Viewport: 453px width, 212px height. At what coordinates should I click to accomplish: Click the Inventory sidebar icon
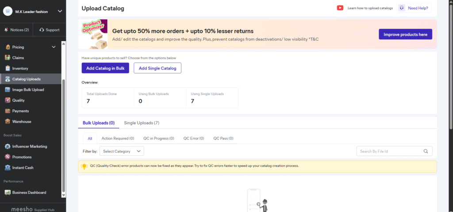click(x=8, y=68)
